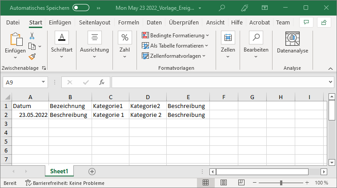
Task: Open the Datenanalyse tool
Action: [x=292, y=44]
